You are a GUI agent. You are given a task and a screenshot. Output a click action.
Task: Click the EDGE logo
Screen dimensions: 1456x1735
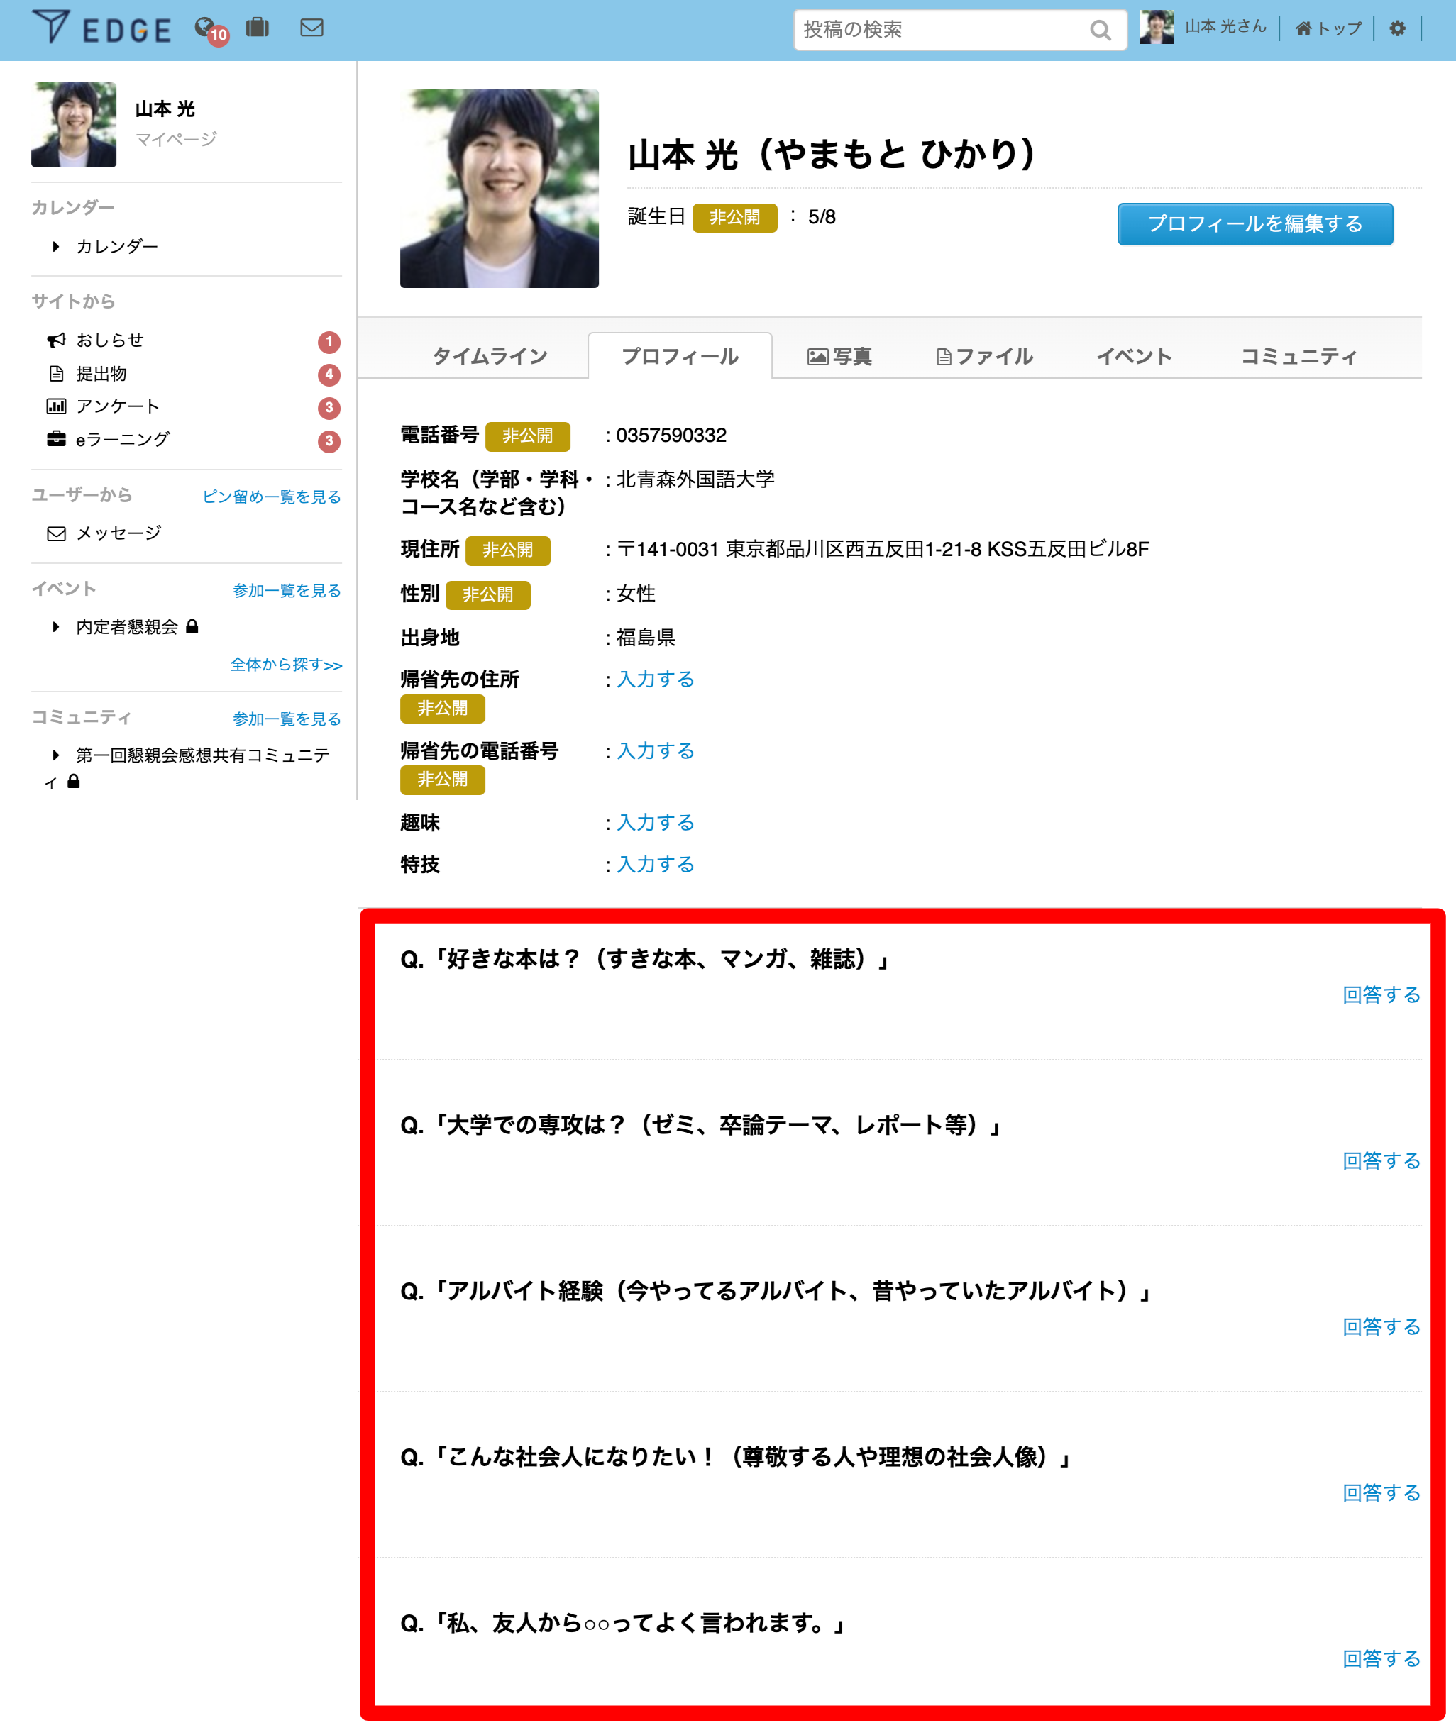[101, 28]
